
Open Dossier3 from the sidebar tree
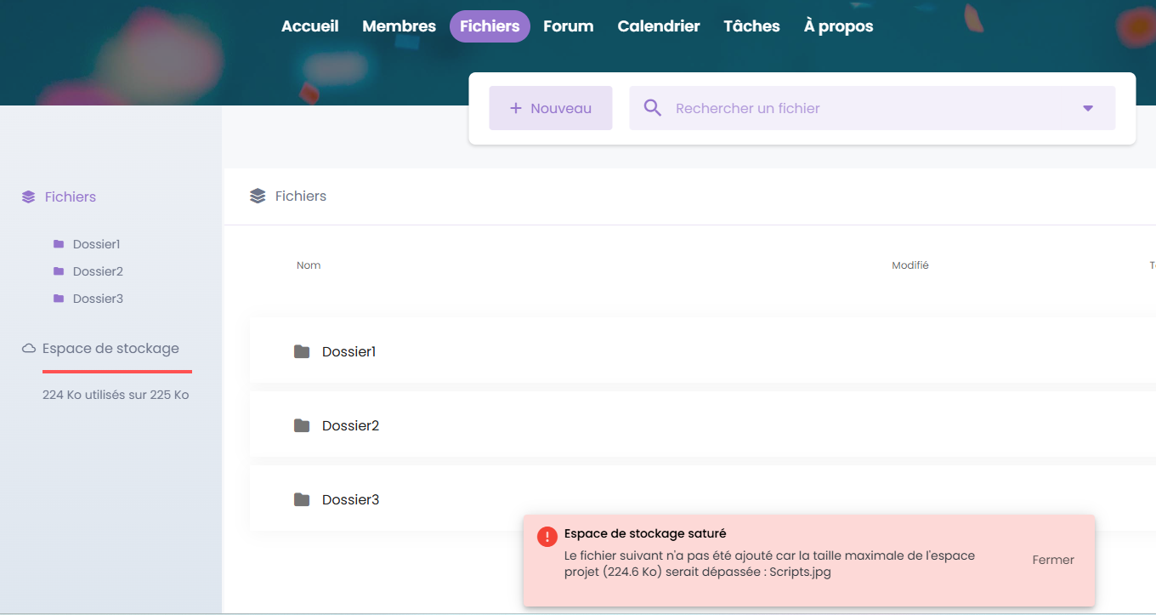point(98,299)
